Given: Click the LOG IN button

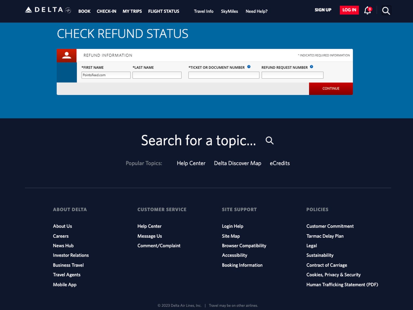Looking at the screenshot, I should point(349,10).
